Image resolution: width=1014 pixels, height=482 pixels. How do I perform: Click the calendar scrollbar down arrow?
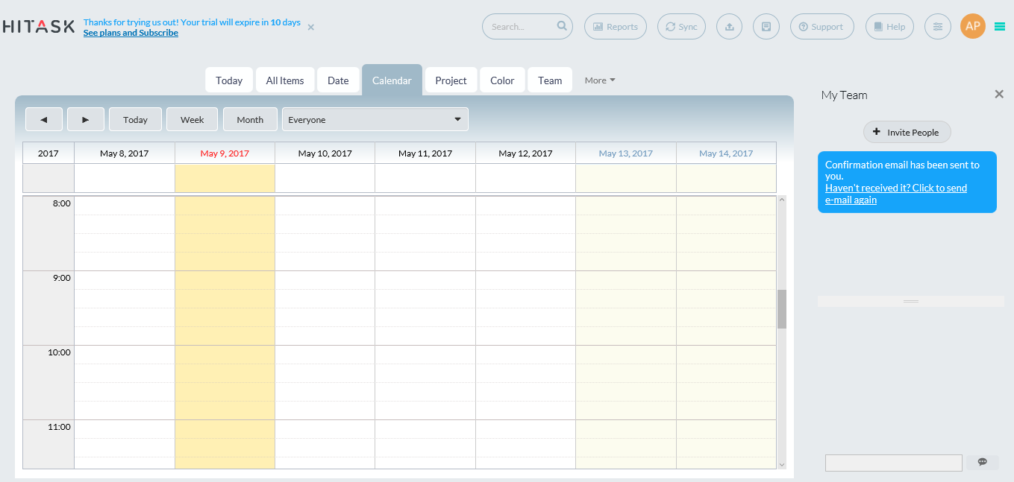[x=782, y=465]
